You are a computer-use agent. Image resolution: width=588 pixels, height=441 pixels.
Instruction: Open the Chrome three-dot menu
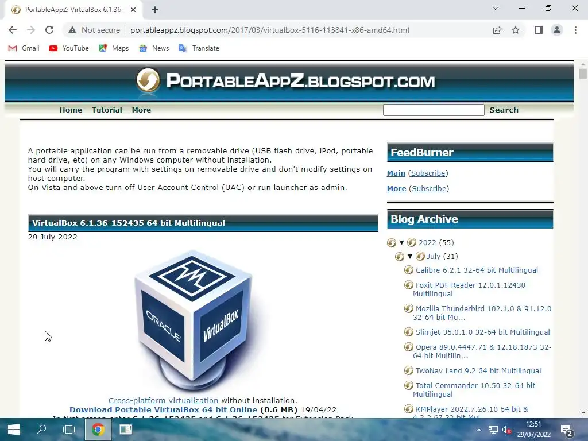pos(575,30)
